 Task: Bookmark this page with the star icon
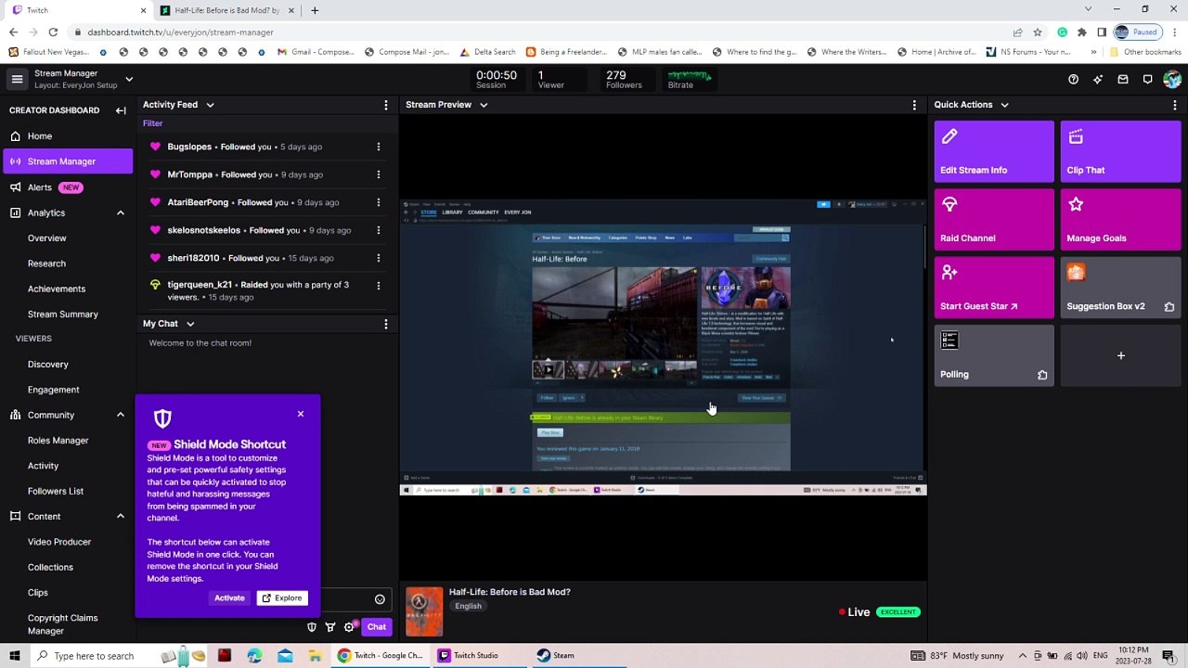1038,32
